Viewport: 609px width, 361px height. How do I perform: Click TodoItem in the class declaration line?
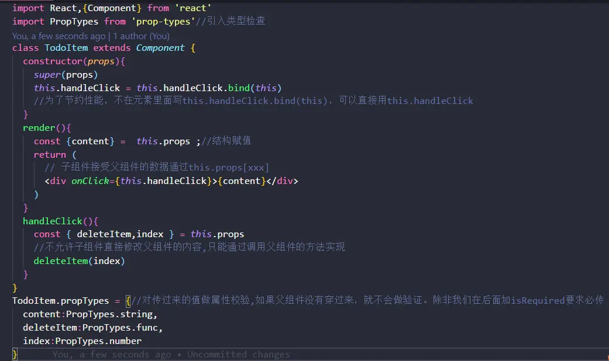click(x=66, y=48)
